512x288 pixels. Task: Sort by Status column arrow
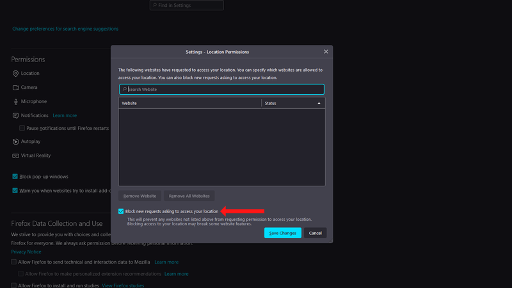319,103
